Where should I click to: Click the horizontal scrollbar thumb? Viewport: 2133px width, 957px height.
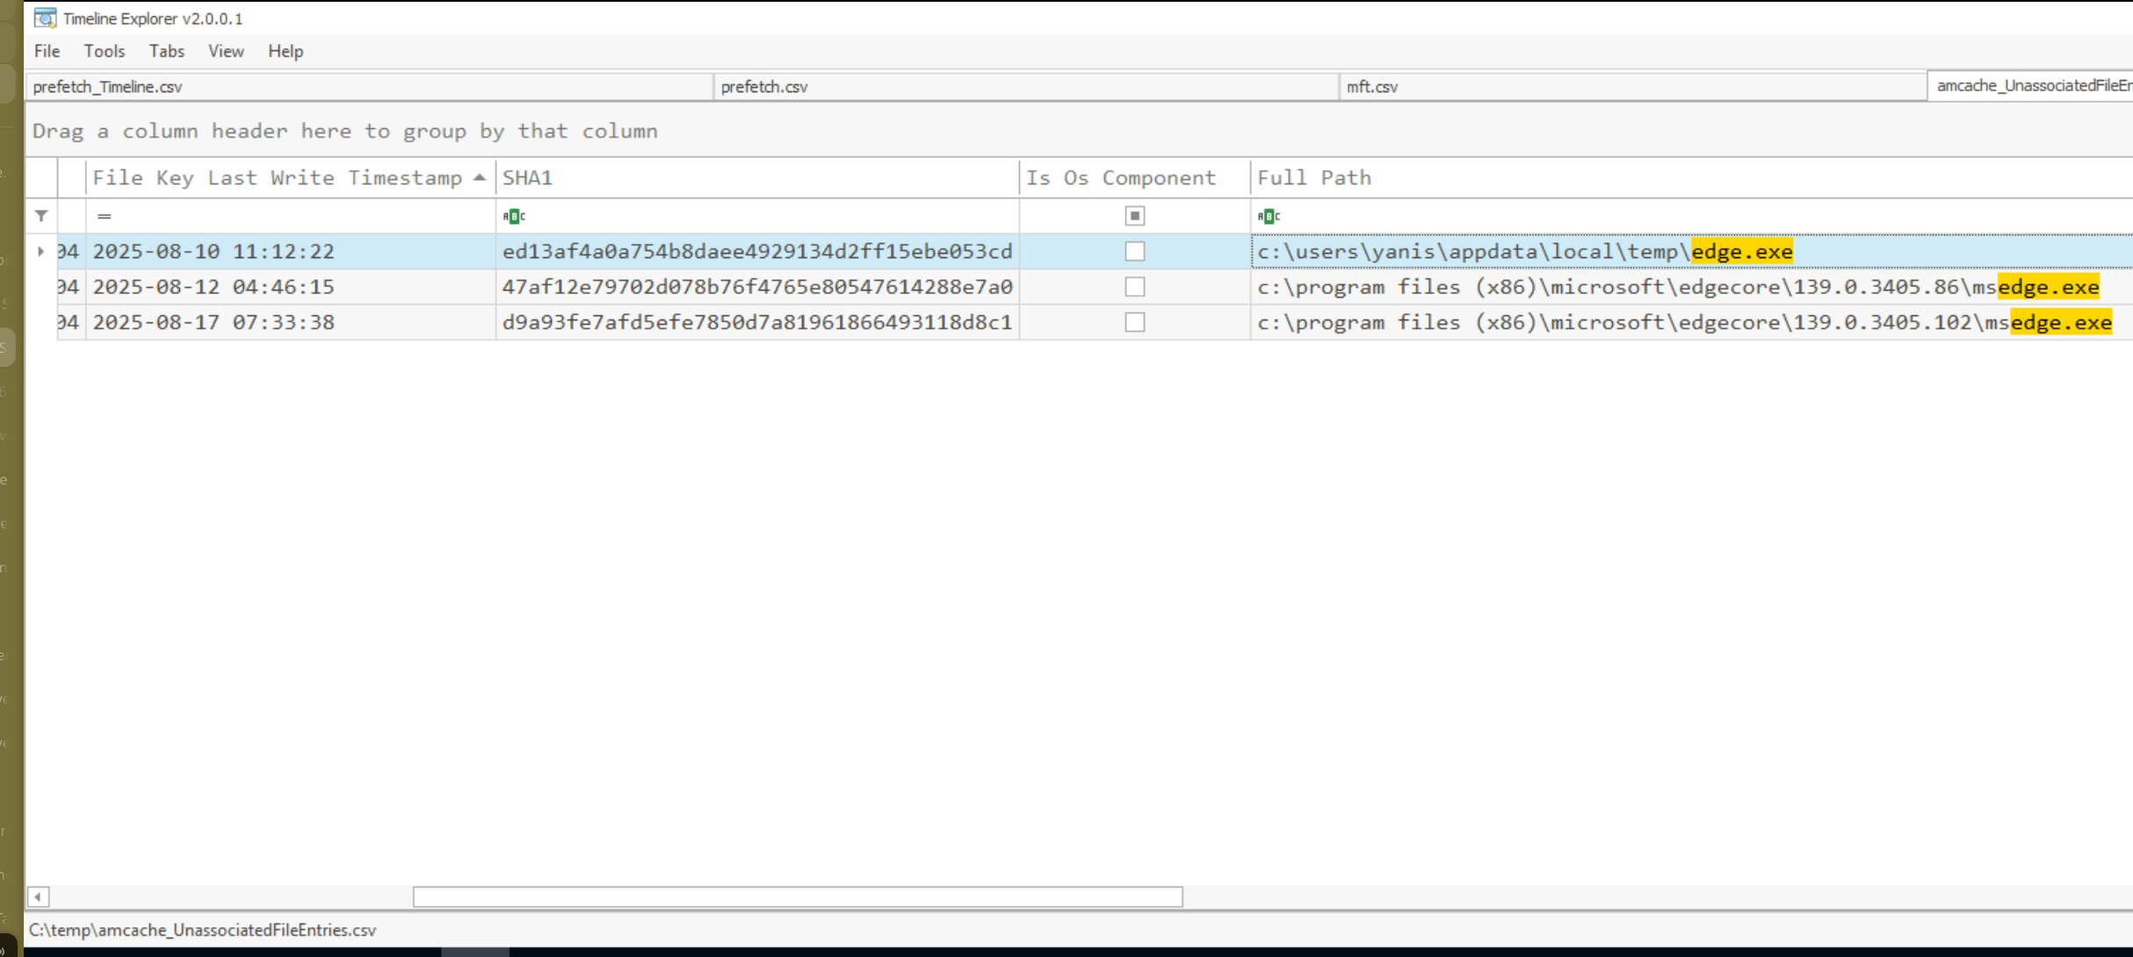[x=798, y=896]
